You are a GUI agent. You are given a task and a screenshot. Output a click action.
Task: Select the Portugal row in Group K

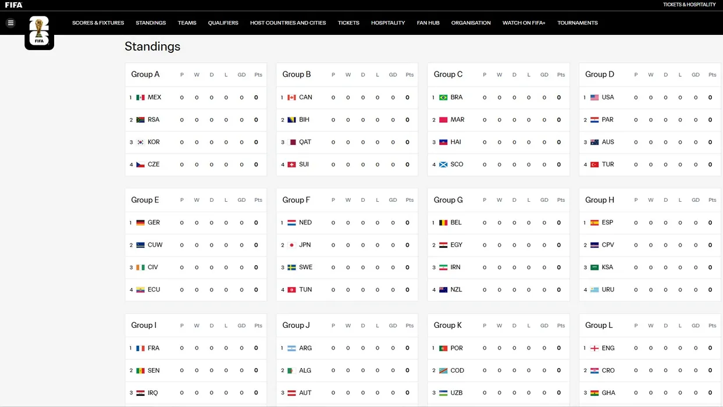tap(457, 348)
